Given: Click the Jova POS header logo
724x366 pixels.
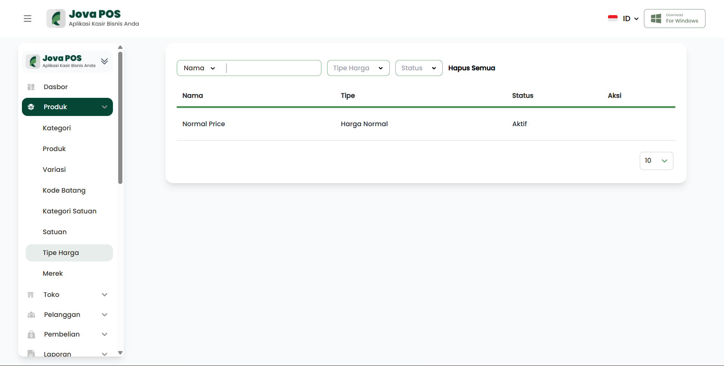Looking at the screenshot, I should pos(93,19).
